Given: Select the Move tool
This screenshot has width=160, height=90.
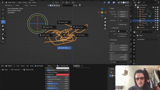Looking at the screenshot, I should click(x=3, y=18).
